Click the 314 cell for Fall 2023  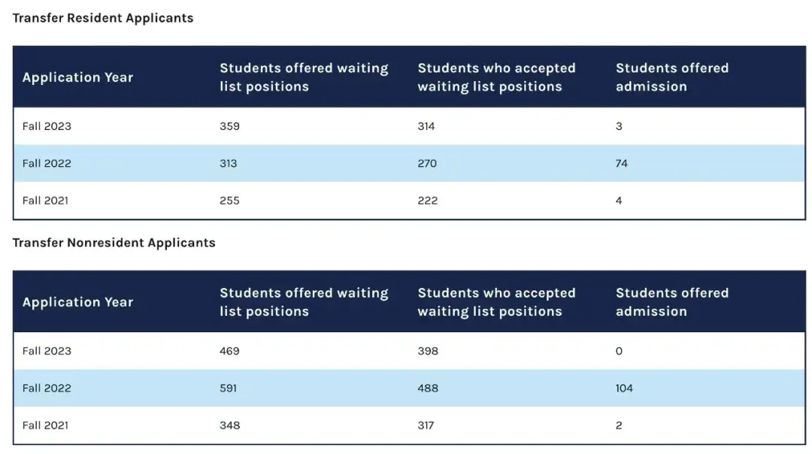[426, 126]
